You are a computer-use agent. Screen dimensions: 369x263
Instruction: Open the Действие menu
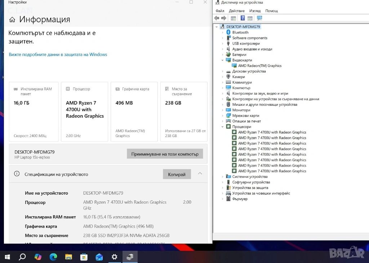click(x=236, y=11)
